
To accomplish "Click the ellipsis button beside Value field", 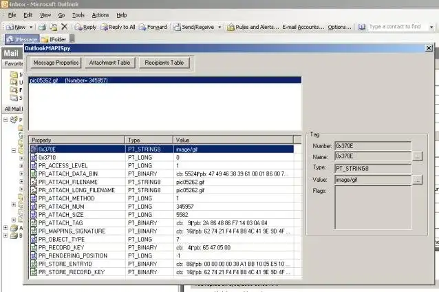I will tap(418, 180).
